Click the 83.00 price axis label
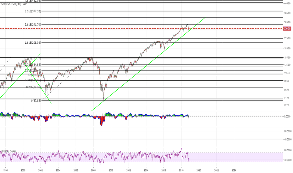This screenshot has width=293, height=173. [x=287, y=90]
